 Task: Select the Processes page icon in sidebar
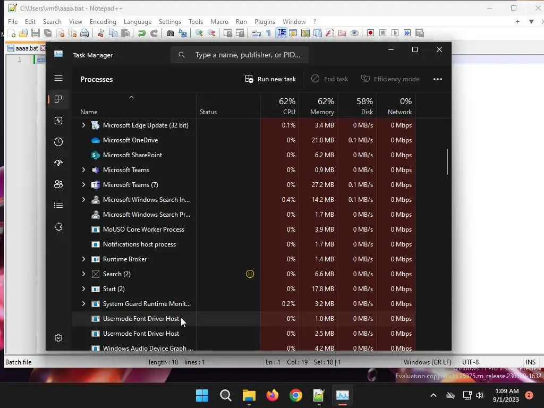pyautogui.click(x=58, y=99)
